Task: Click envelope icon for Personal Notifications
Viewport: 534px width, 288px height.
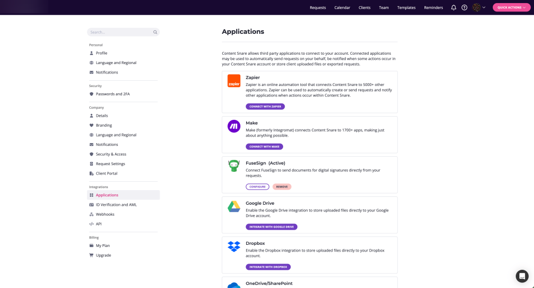Action: pos(91,72)
